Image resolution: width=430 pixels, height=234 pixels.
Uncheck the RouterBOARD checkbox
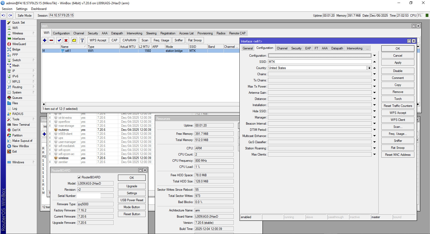(x=79, y=177)
